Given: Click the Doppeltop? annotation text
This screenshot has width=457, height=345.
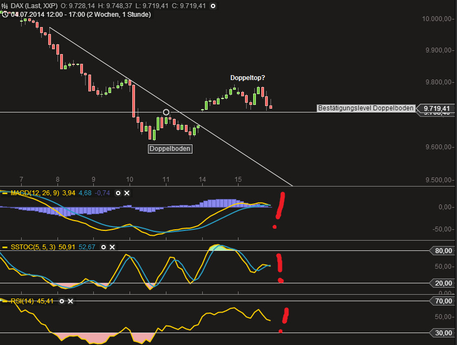Looking at the screenshot, I should (x=247, y=77).
